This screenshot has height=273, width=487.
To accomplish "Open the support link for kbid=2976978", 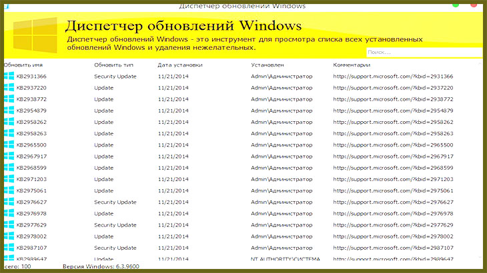I will click(x=393, y=214).
